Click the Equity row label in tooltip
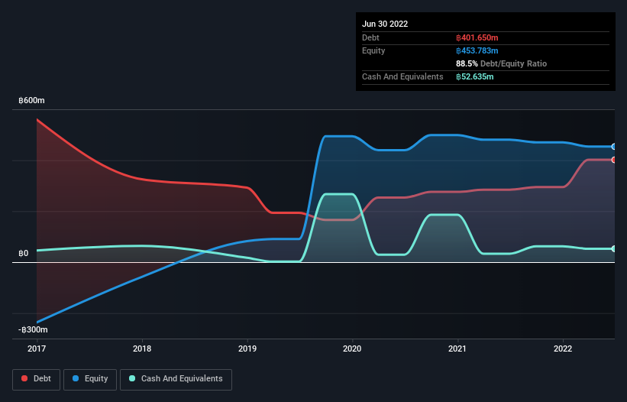This screenshot has width=627, height=402. pos(373,50)
